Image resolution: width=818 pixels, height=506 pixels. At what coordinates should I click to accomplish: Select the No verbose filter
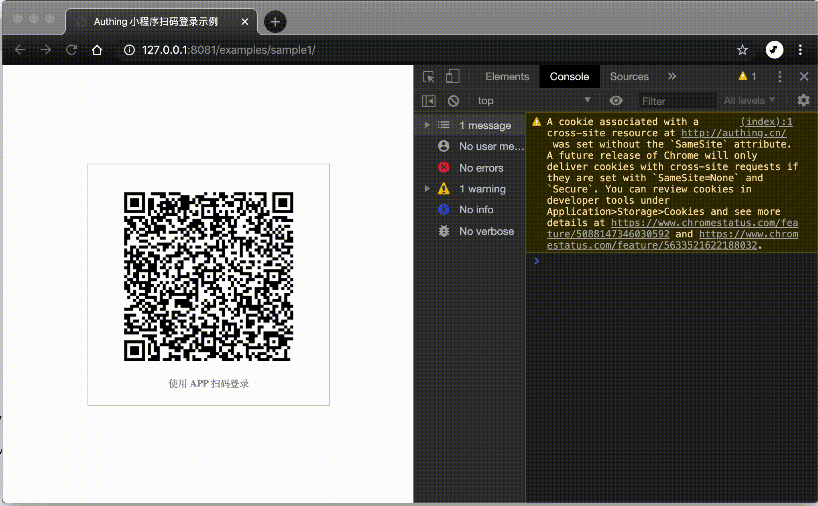(x=470, y=231)
